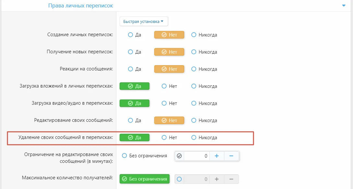
Task: Collapse section with top-right arrow icon
Action: (344, 5)
